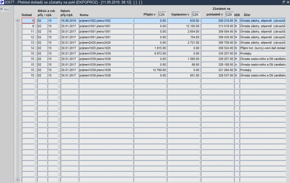The image size is (290, 183).
Task: Click restore window icon in title bar
Action: click(284, 2)
